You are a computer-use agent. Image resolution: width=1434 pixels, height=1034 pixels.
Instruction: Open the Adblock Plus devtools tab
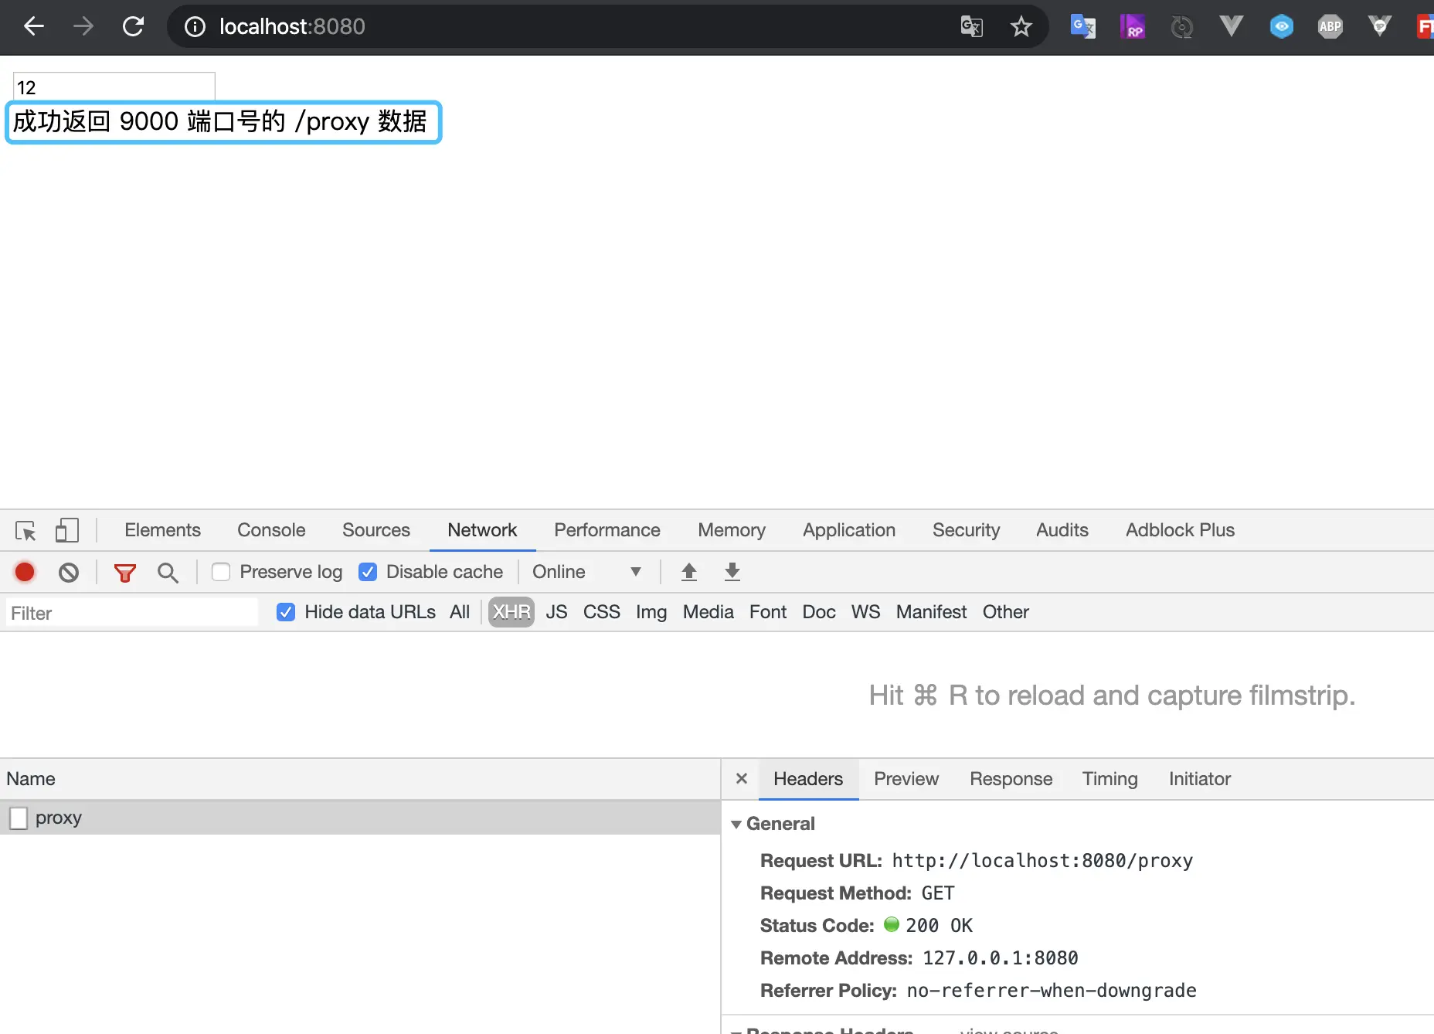pyautogui.click(x=1180, y=530)
